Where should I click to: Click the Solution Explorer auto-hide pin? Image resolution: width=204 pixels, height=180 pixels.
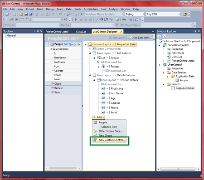tap(195, 31)
